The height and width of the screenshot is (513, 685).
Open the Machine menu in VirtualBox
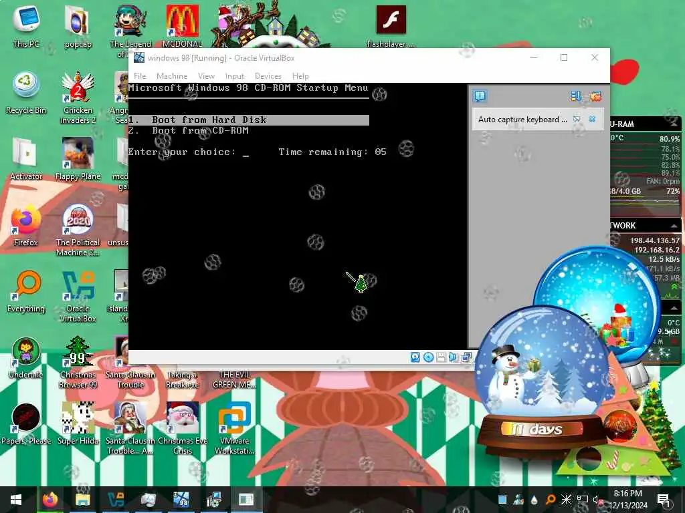172,76
